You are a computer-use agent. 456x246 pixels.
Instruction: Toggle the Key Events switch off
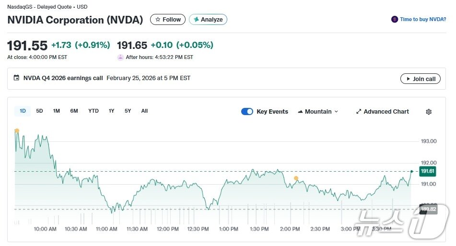(x=247, y=112)
